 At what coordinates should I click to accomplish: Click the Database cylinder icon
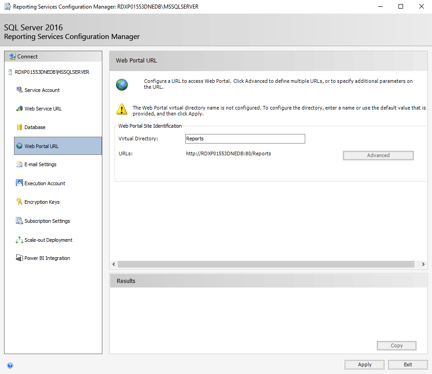pyautogui.click(x=19, y=127)
